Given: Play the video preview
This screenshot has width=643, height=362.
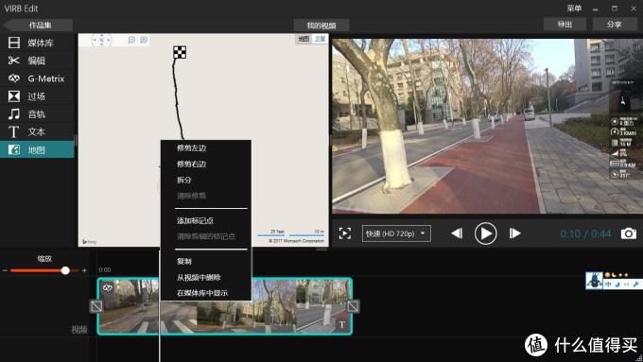Looking at the screenshot, I should pos(485,233).
